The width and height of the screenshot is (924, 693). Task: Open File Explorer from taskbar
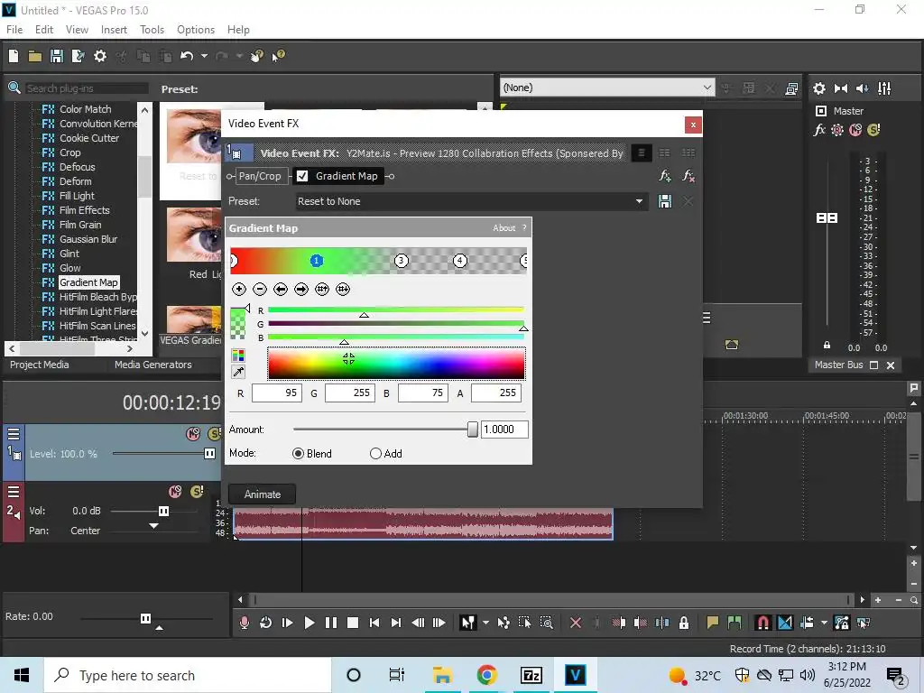coord(442,675)
